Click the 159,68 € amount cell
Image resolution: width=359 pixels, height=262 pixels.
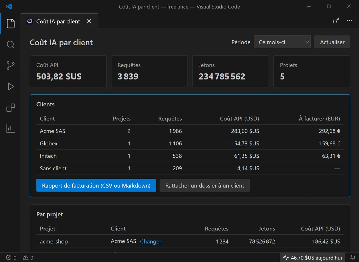coord(330,143)
